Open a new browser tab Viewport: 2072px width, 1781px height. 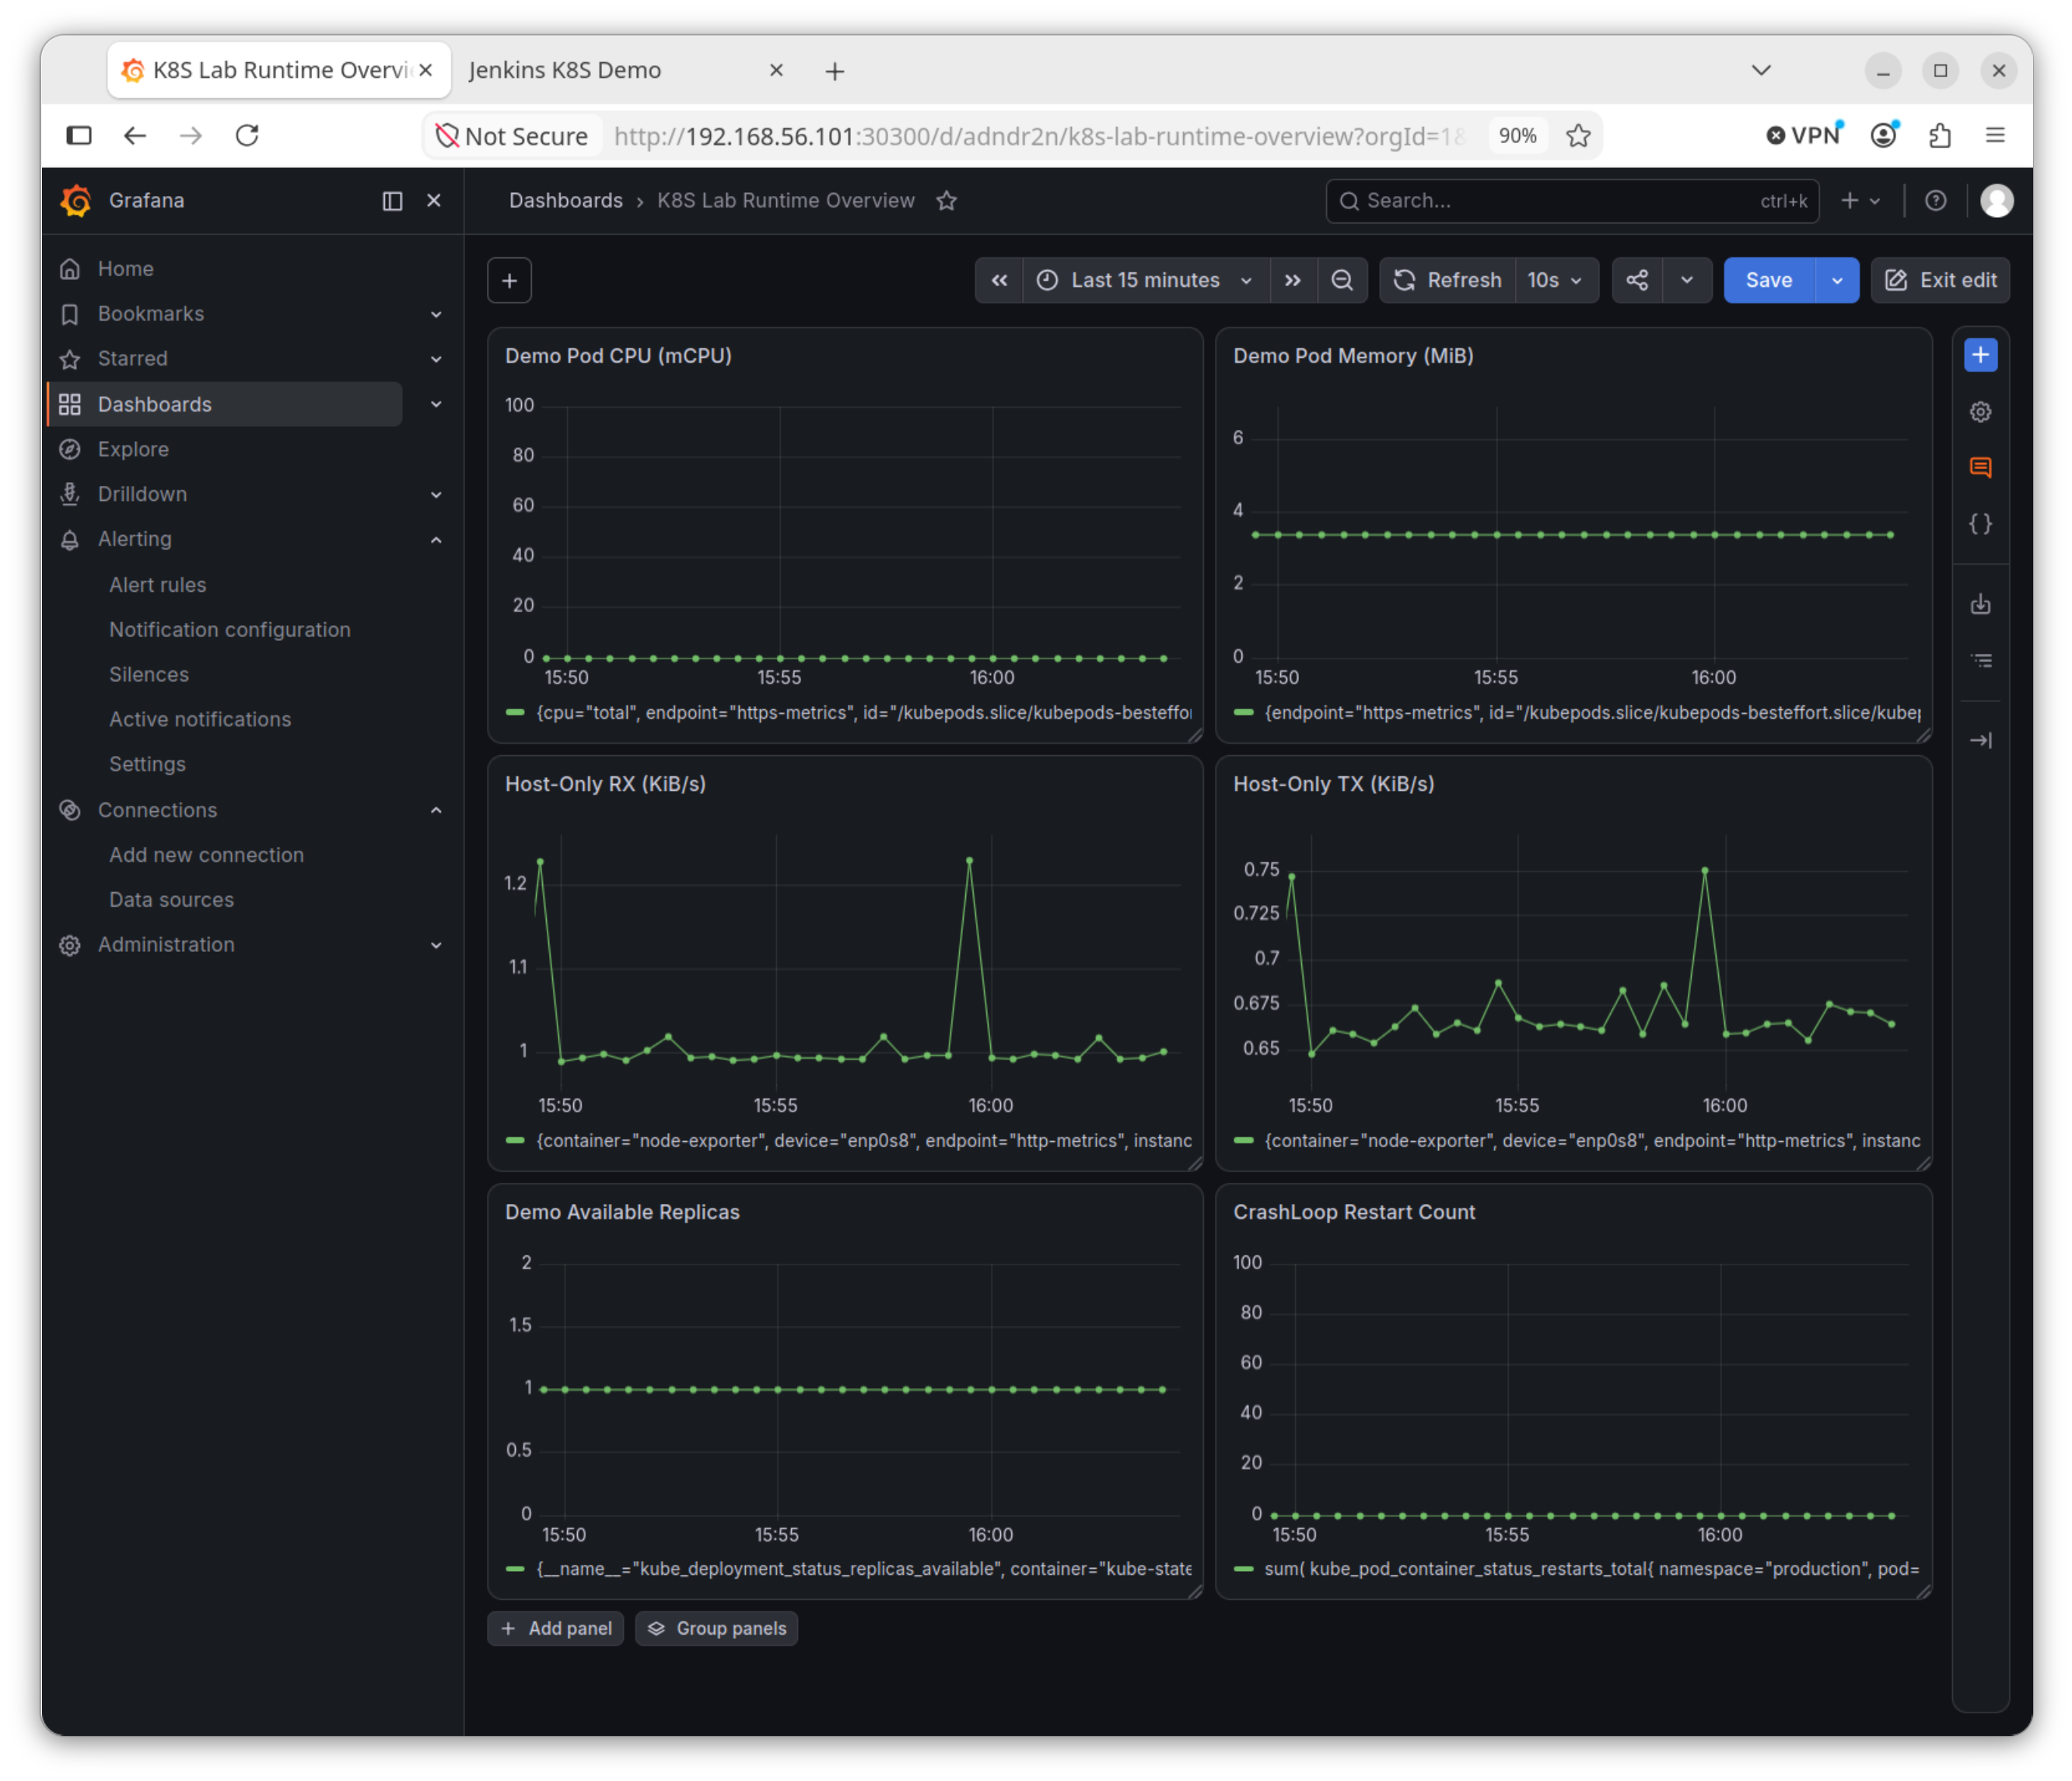[835, 71]
